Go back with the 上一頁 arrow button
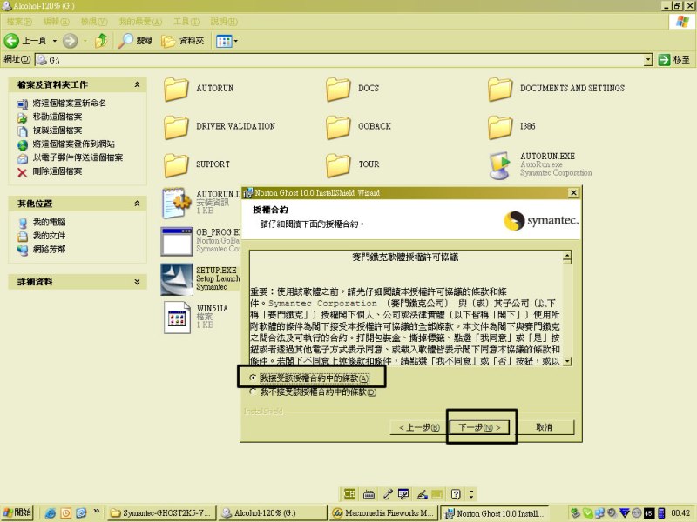Screen dimensions: 697x522 point(25,41)
